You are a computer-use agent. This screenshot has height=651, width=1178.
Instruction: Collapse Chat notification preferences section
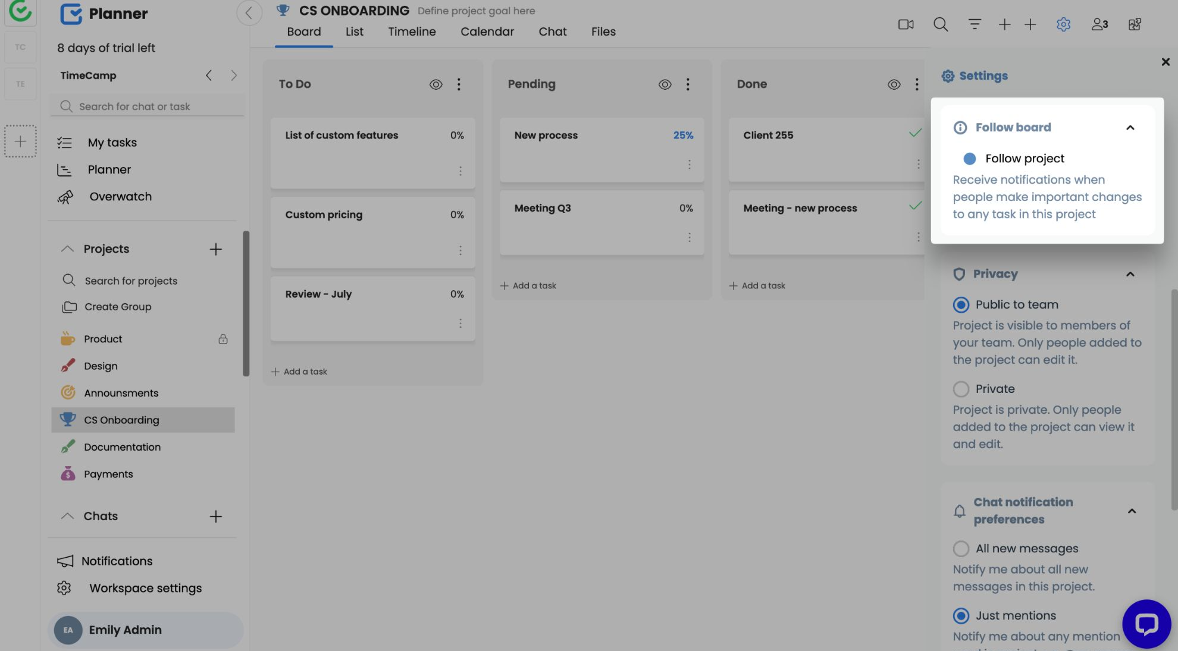click(1131, 511)
